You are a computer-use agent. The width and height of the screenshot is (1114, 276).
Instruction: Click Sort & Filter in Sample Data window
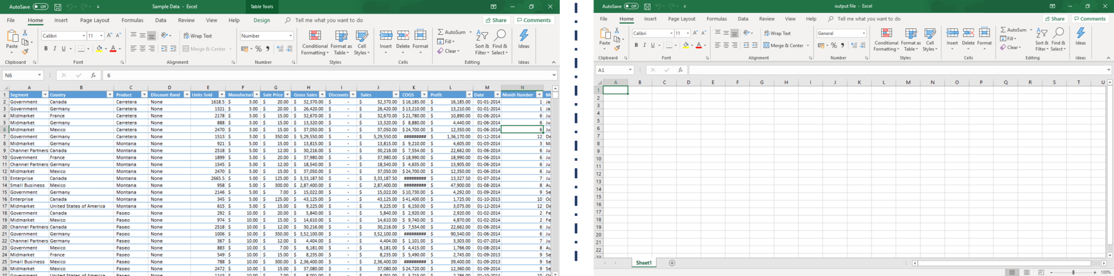pos(482,42)
